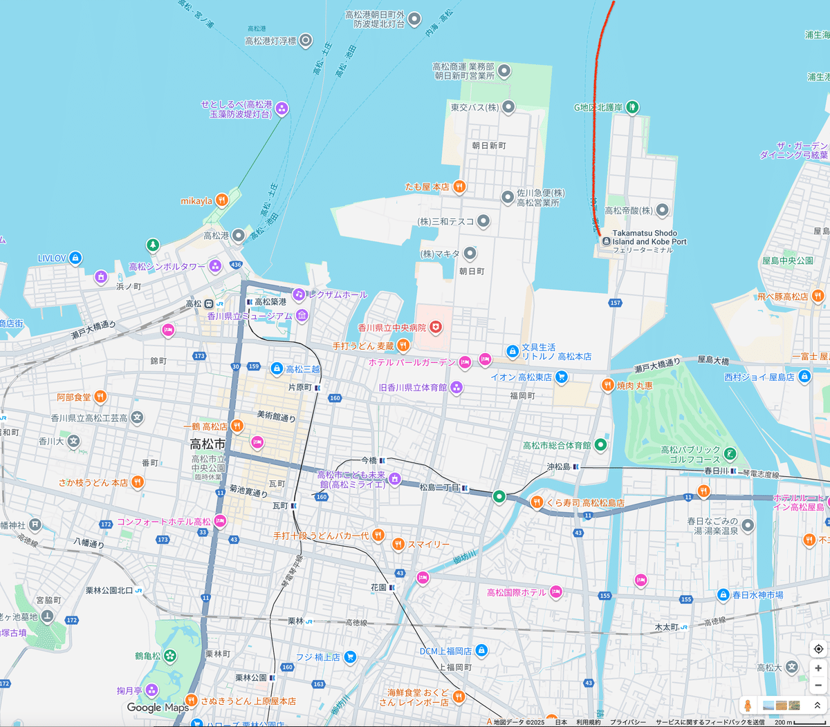Open the イオン 高松東店 shopping pin
The height and width of the screenshot is (727, 830).
(561, 377)
